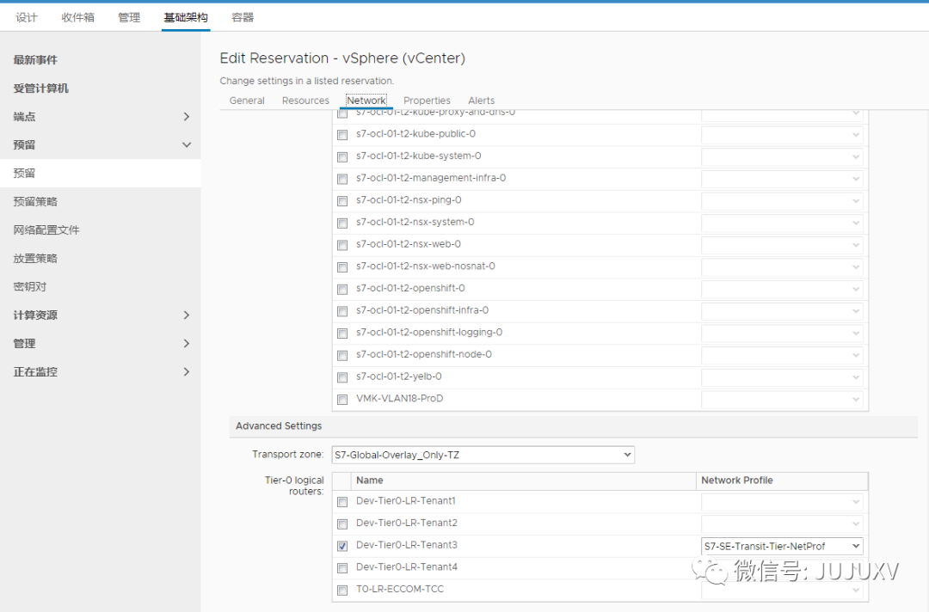Expand the 管理 sidebar chevron
Viewport: 929px width, 612px height.
[x=187, y=344]
